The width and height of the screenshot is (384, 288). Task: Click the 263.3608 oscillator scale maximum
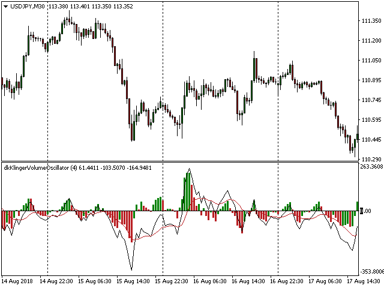(371, 167)
